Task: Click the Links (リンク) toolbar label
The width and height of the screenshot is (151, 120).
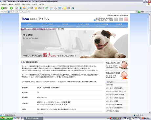Action: point(147,12)
